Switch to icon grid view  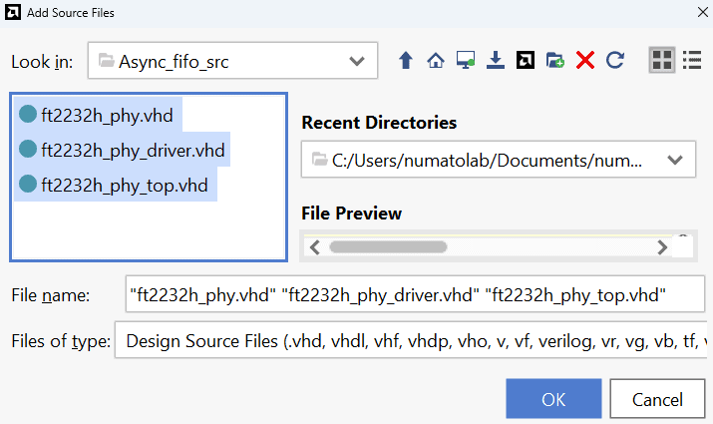(x=661, y=61)
